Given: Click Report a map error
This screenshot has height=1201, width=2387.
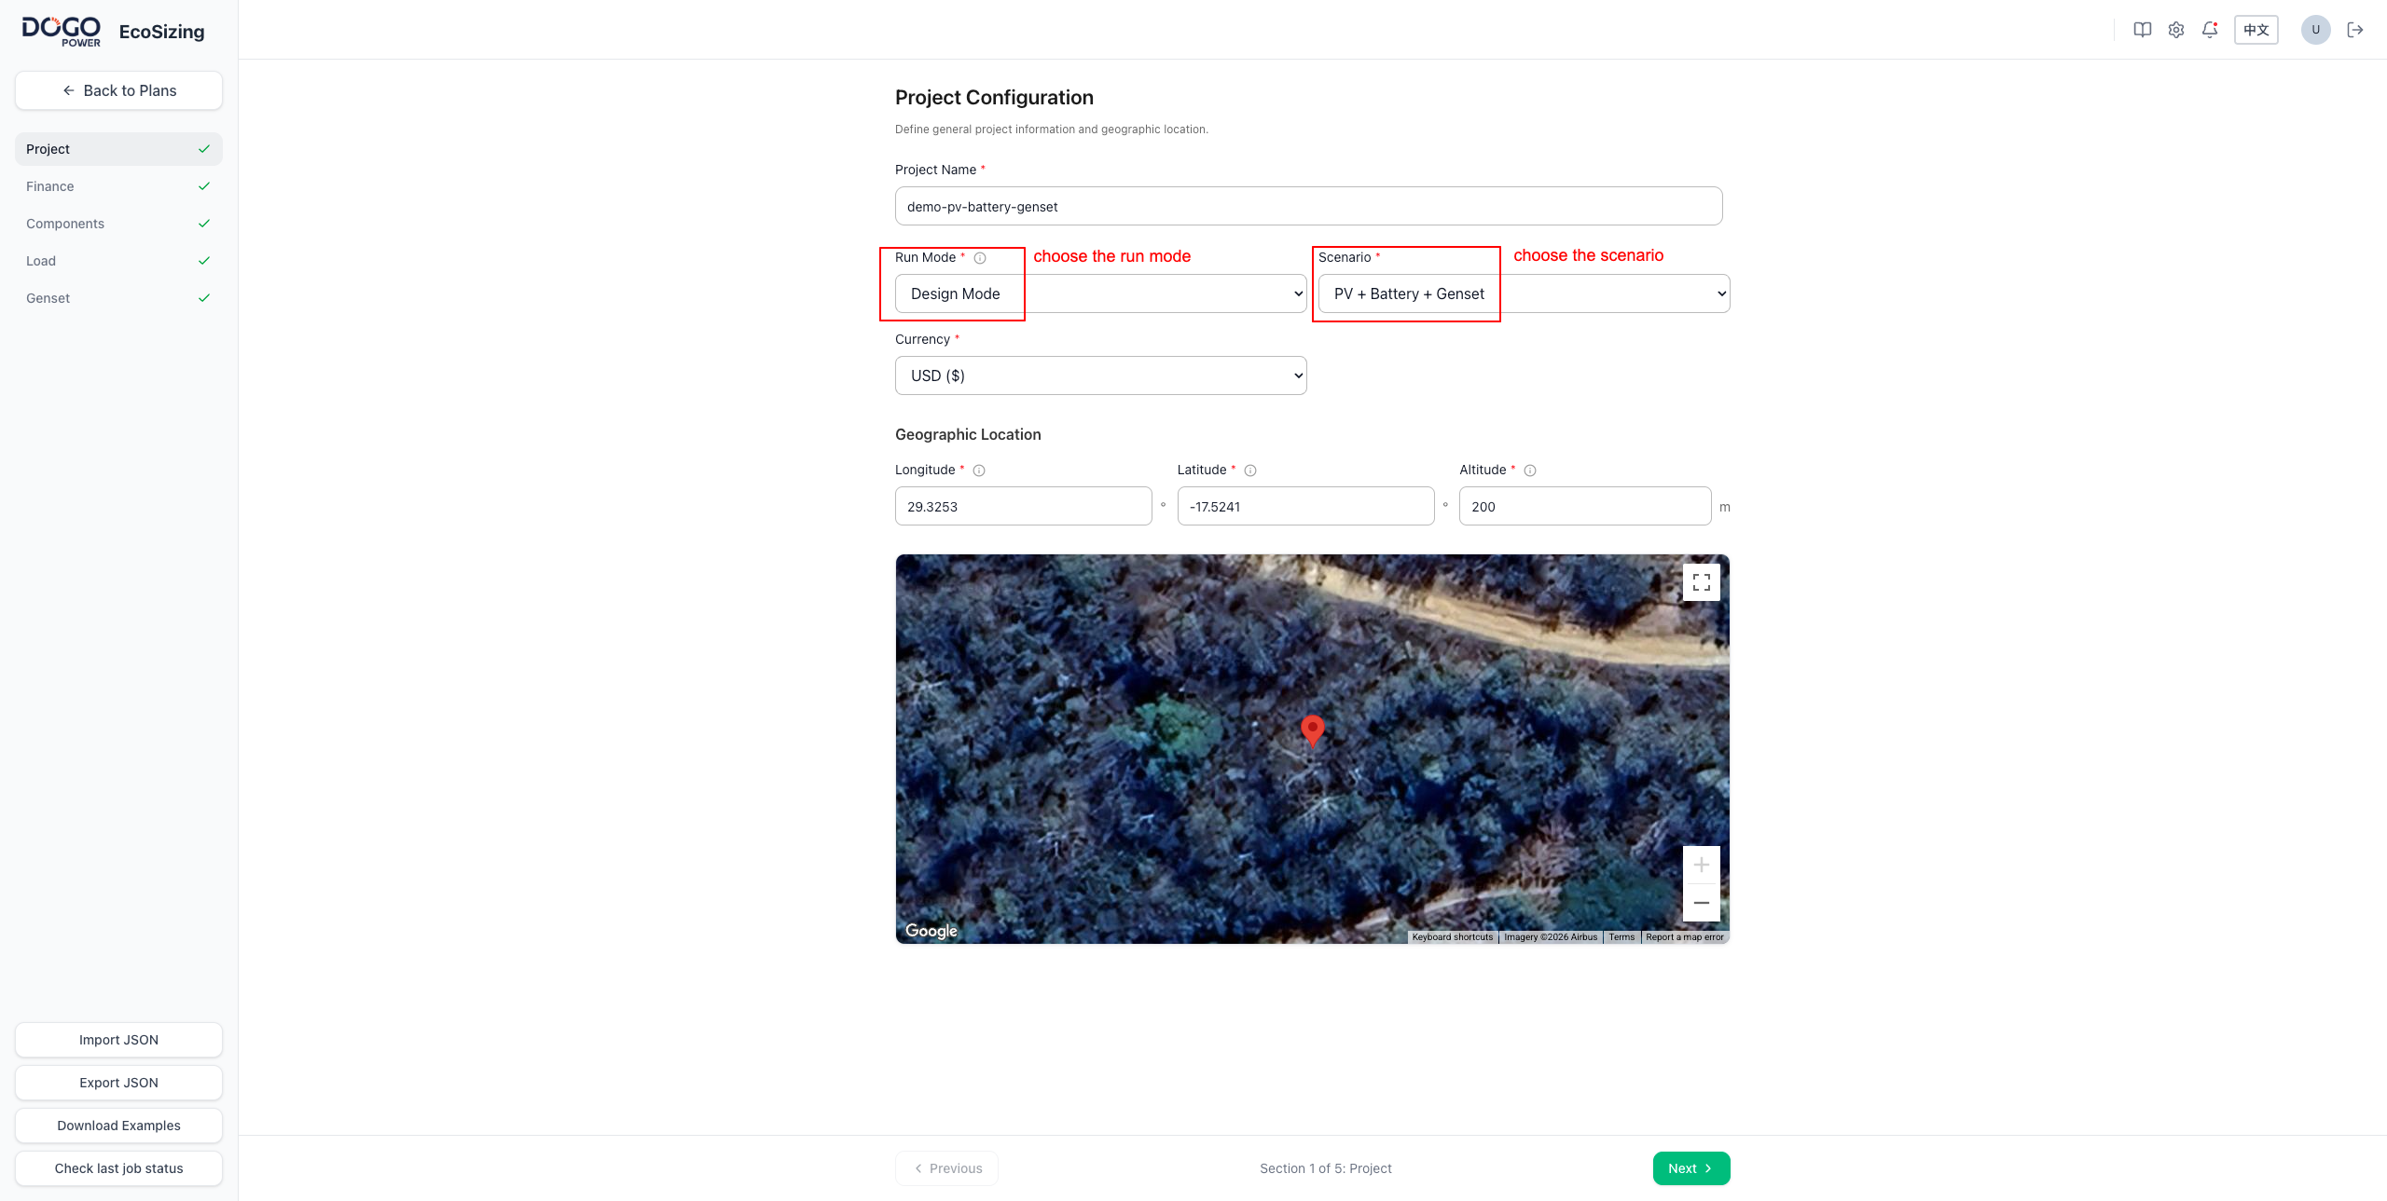Looking at the screenshot, I should 1684,937.
